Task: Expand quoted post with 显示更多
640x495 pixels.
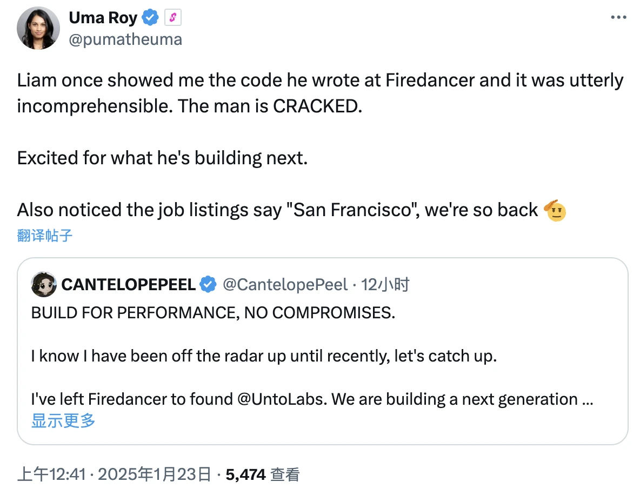Action: click(63, 420)
